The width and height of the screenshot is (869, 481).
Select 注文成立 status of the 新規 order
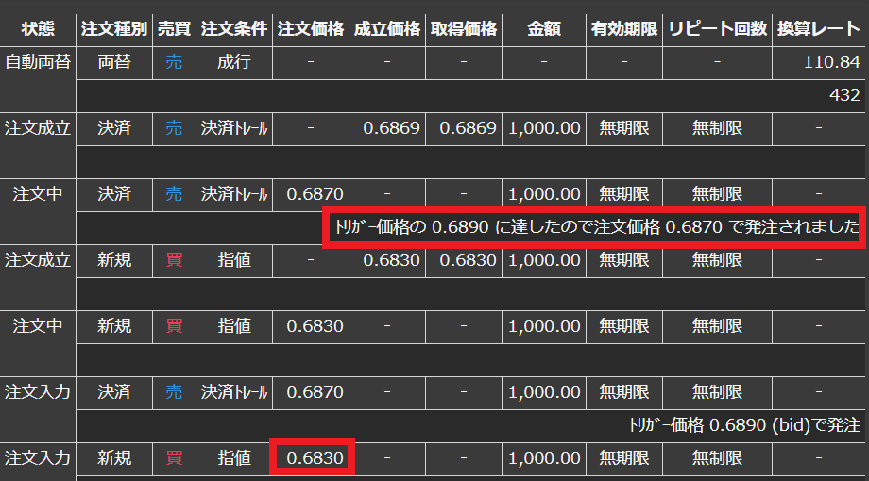(38, 259)
